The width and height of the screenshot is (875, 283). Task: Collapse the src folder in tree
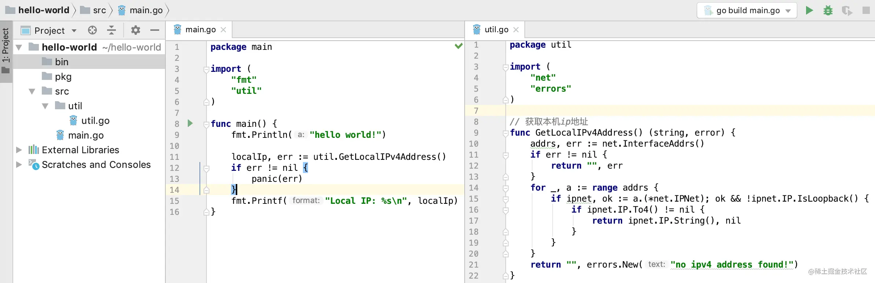click(32, 91)
